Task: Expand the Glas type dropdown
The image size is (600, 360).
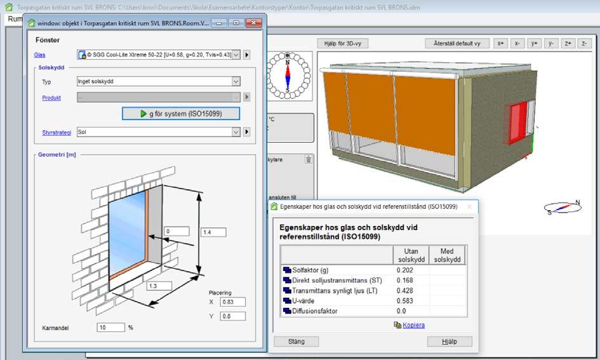Action: click(236, 55)
